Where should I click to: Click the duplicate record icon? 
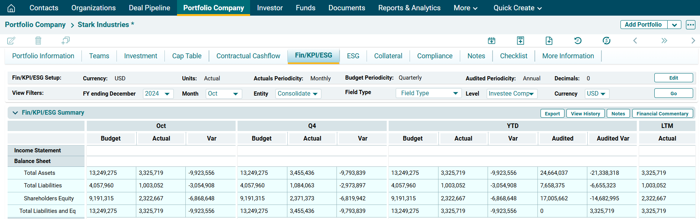65,40
